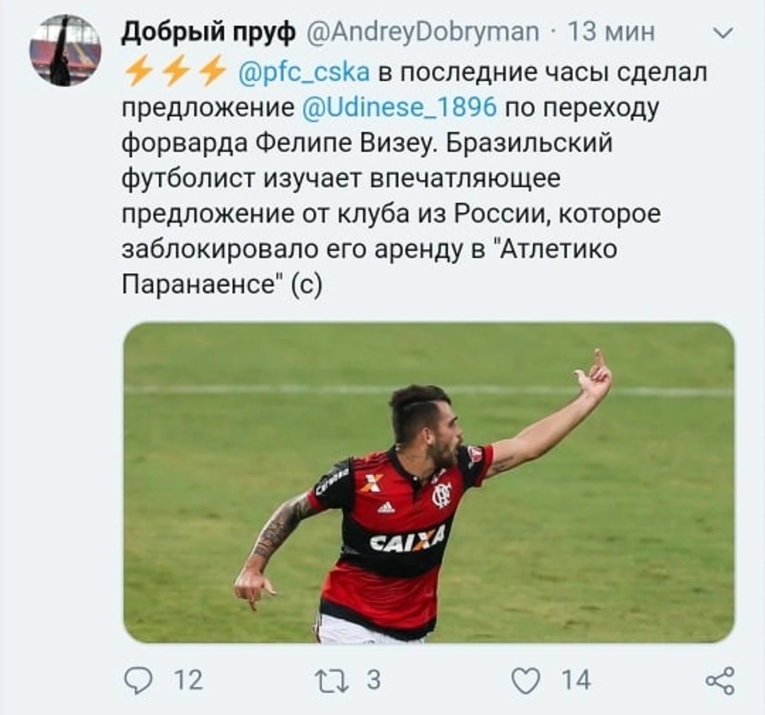Open the @AndreyDobryman handle
Image resolution: width=765 pixels, height=715 pixels.
tap(422, 32)
